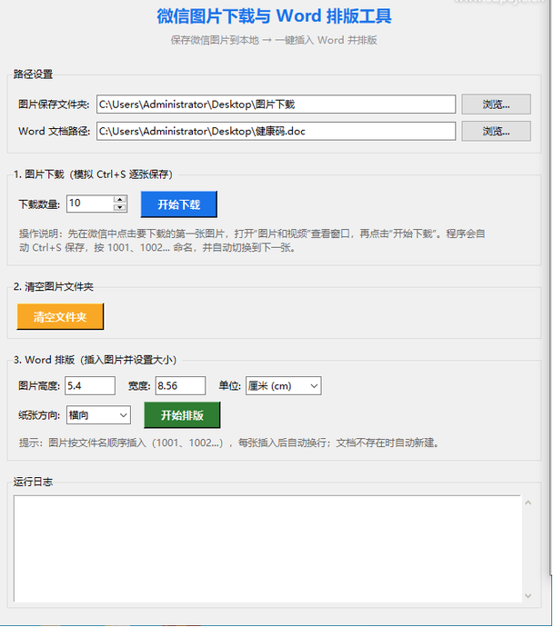This screenshot has width=554, height=627.
Task: Click the 2. 清空图片文件夹 heading
Action: point(54,287)
